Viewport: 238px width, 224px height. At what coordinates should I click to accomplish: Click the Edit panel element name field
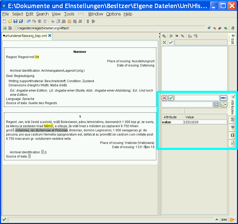(201, 42)
